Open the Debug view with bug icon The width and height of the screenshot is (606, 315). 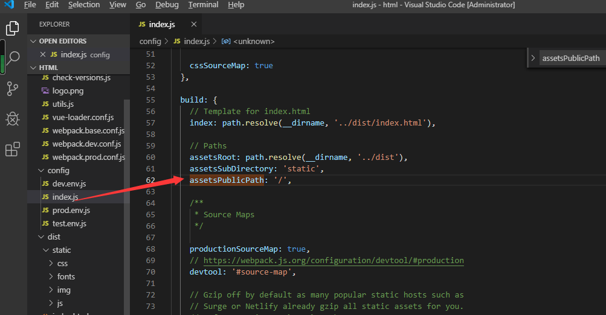tap(12, 119)
